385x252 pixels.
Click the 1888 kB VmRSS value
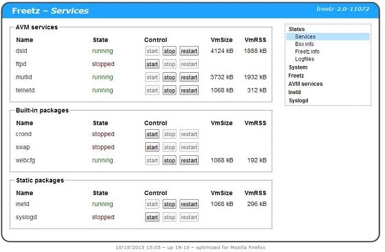click(x=255, y=51)
